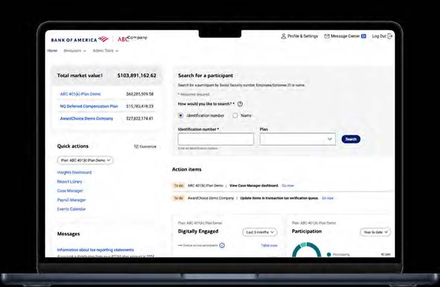
Task: Click To do tag for AwardChoice Demo Company
Action: (178, 198)
